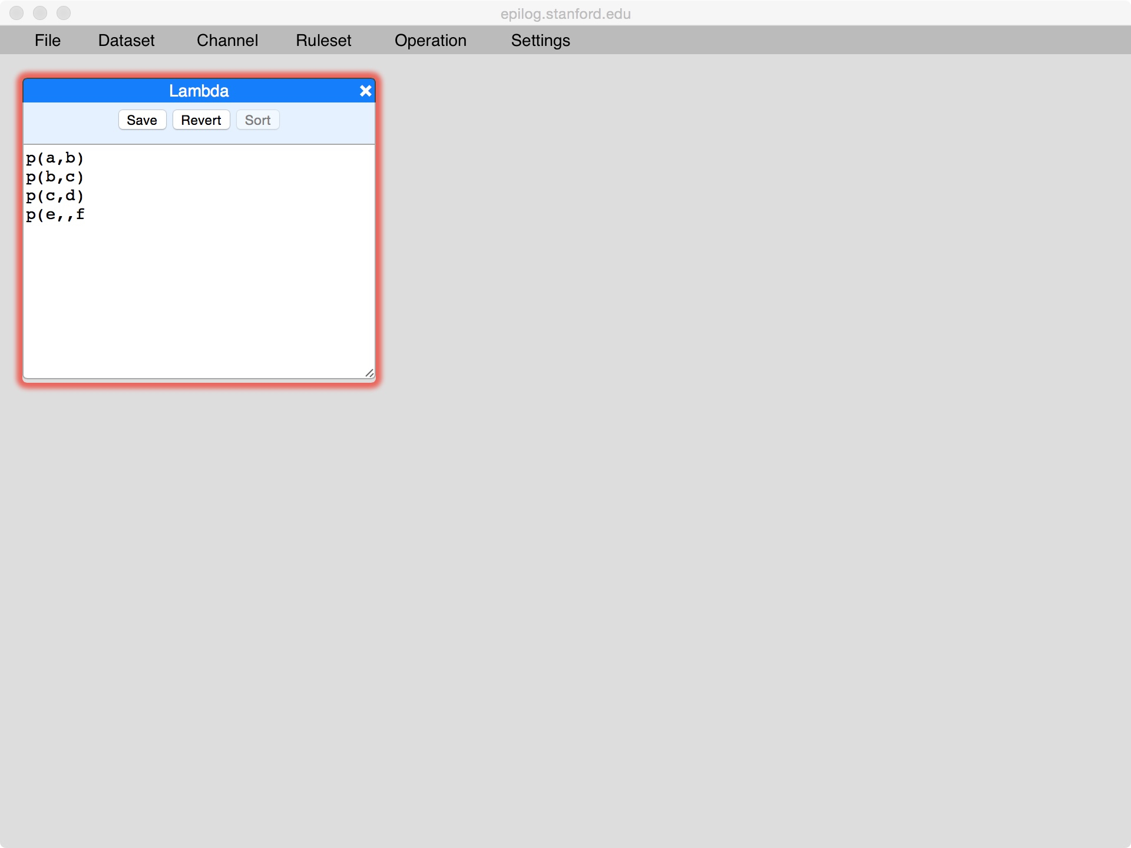Click the malformed line p(e,,f

coord(55,214)
